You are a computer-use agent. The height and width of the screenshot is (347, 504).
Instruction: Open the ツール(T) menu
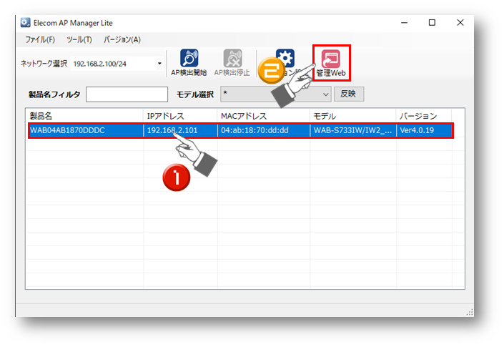79,39
